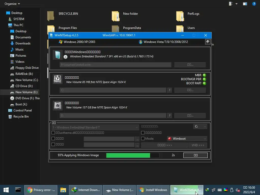Toggle the Mode checkbox
260x195 pixels.
[143, 138]
